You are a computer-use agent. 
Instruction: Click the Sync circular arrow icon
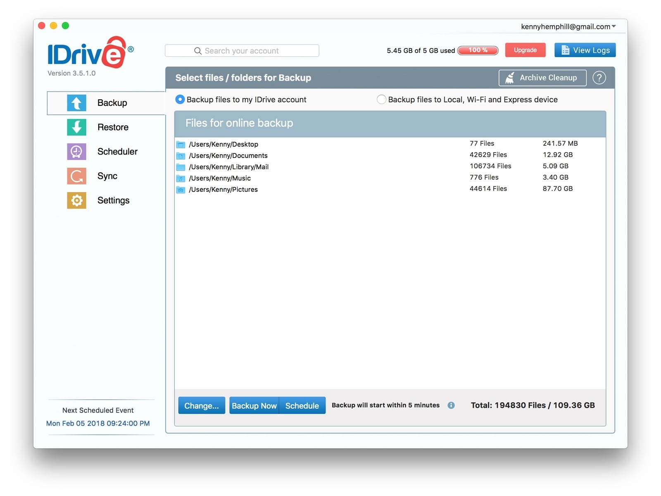tap(76, 176)
